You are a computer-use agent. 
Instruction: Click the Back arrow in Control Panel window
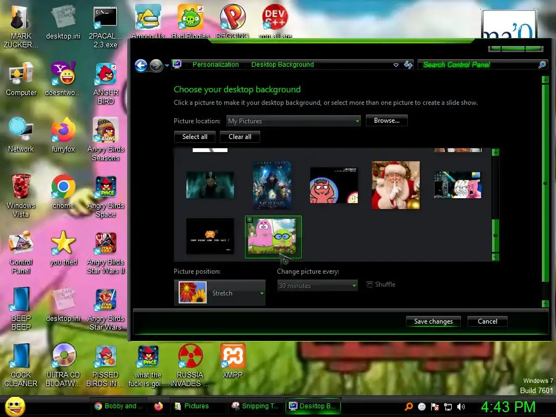click(x=141, y=65)
